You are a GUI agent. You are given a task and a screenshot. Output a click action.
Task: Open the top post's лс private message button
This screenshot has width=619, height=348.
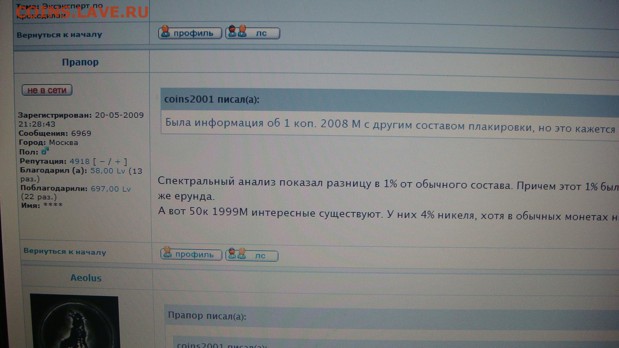pyautogui.click(x=252, y=33)
